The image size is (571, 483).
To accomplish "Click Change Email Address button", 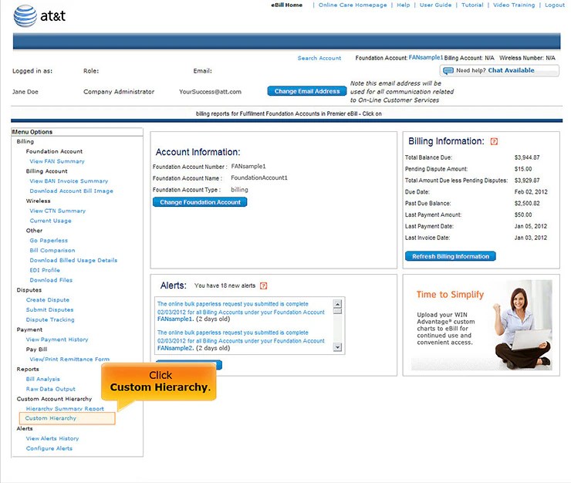I will click(x=307, y=91).
